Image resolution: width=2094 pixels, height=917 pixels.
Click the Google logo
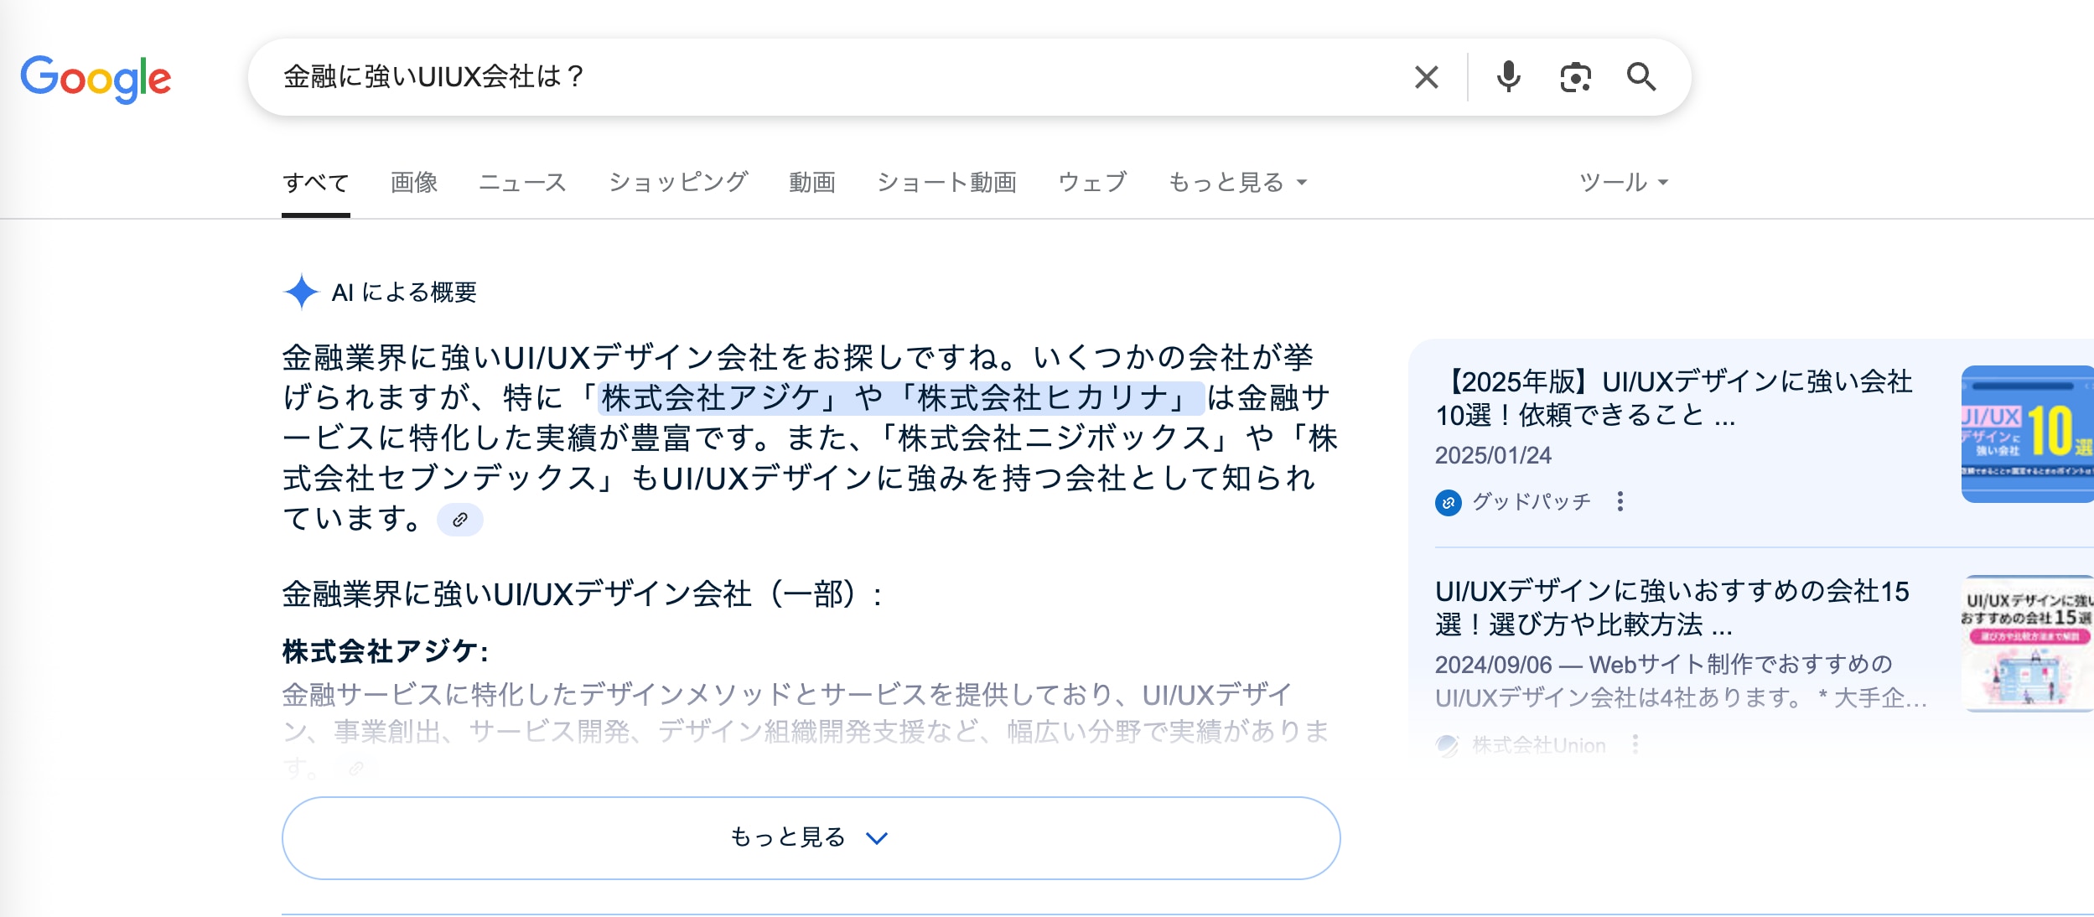pyautogui.click(x=96, y=79)
